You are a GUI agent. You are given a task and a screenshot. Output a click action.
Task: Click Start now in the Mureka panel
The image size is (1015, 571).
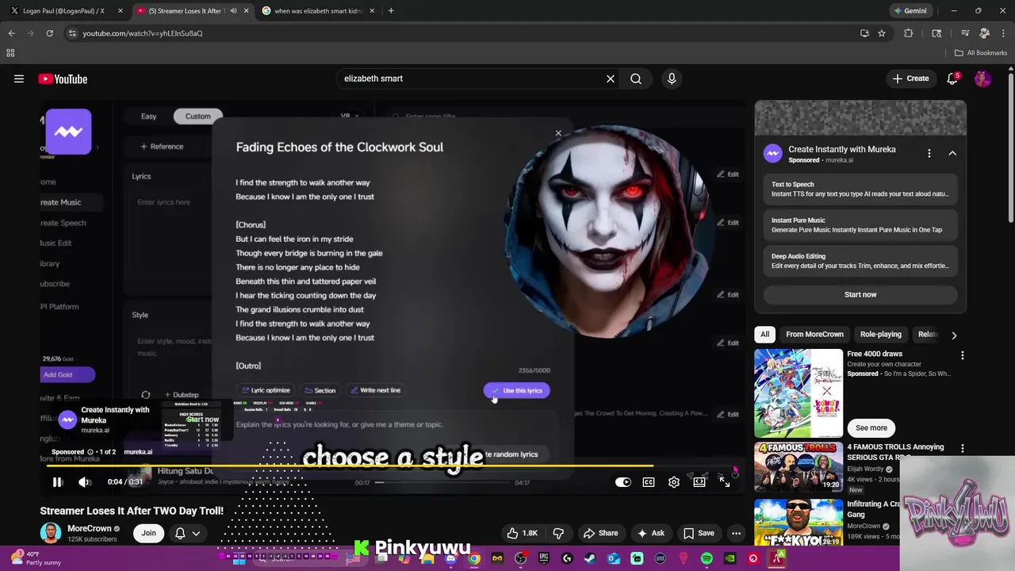pyautogui.click(x=860, y=294)
